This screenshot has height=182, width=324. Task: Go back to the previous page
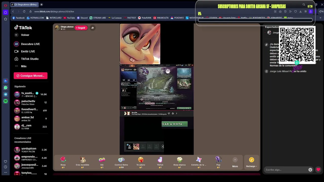coord(13,11)
